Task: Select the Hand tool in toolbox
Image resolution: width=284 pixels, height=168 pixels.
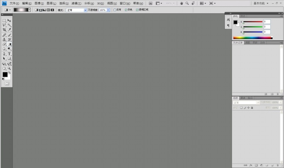Action: point(4,68)
